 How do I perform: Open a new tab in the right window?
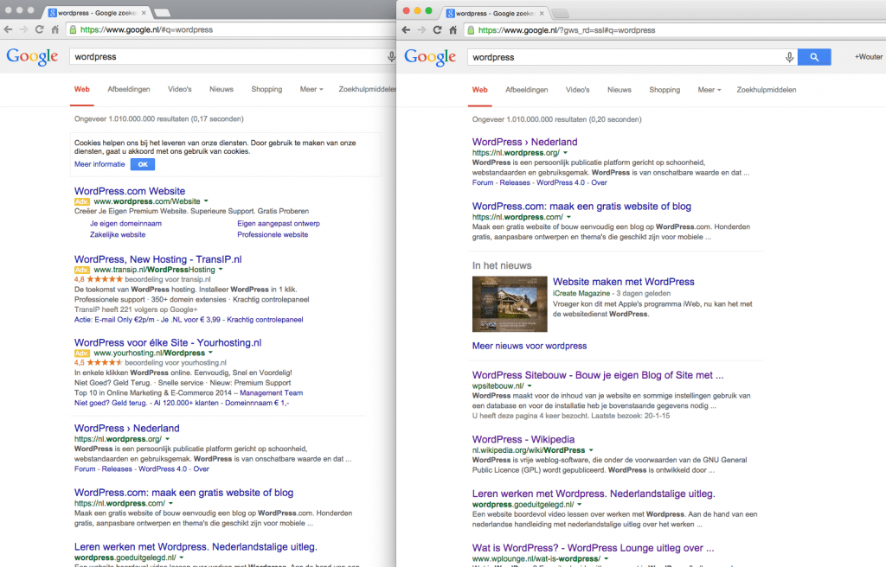(560, 13)
